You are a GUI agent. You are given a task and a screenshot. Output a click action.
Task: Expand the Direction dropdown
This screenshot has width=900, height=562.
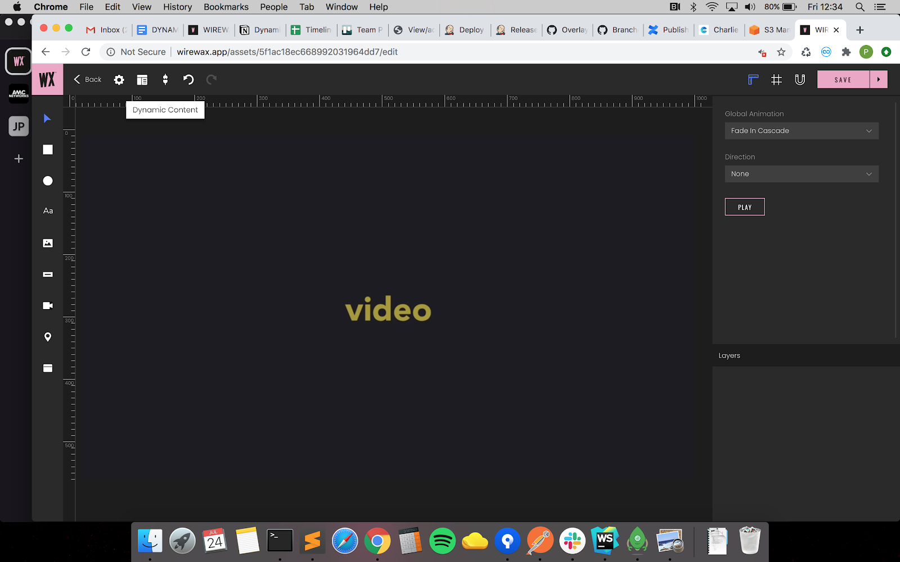coord(801,174)
